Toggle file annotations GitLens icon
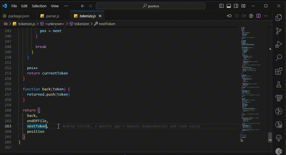Viewport: 286px width, 155px height. tap(251, 16)
